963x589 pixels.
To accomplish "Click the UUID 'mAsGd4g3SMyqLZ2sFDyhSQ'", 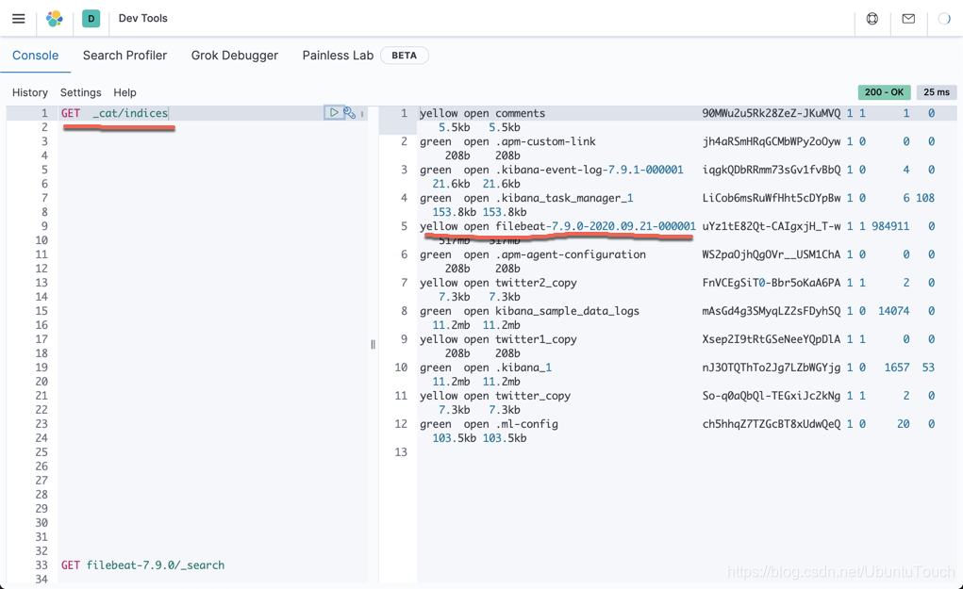I will [772, 310].
